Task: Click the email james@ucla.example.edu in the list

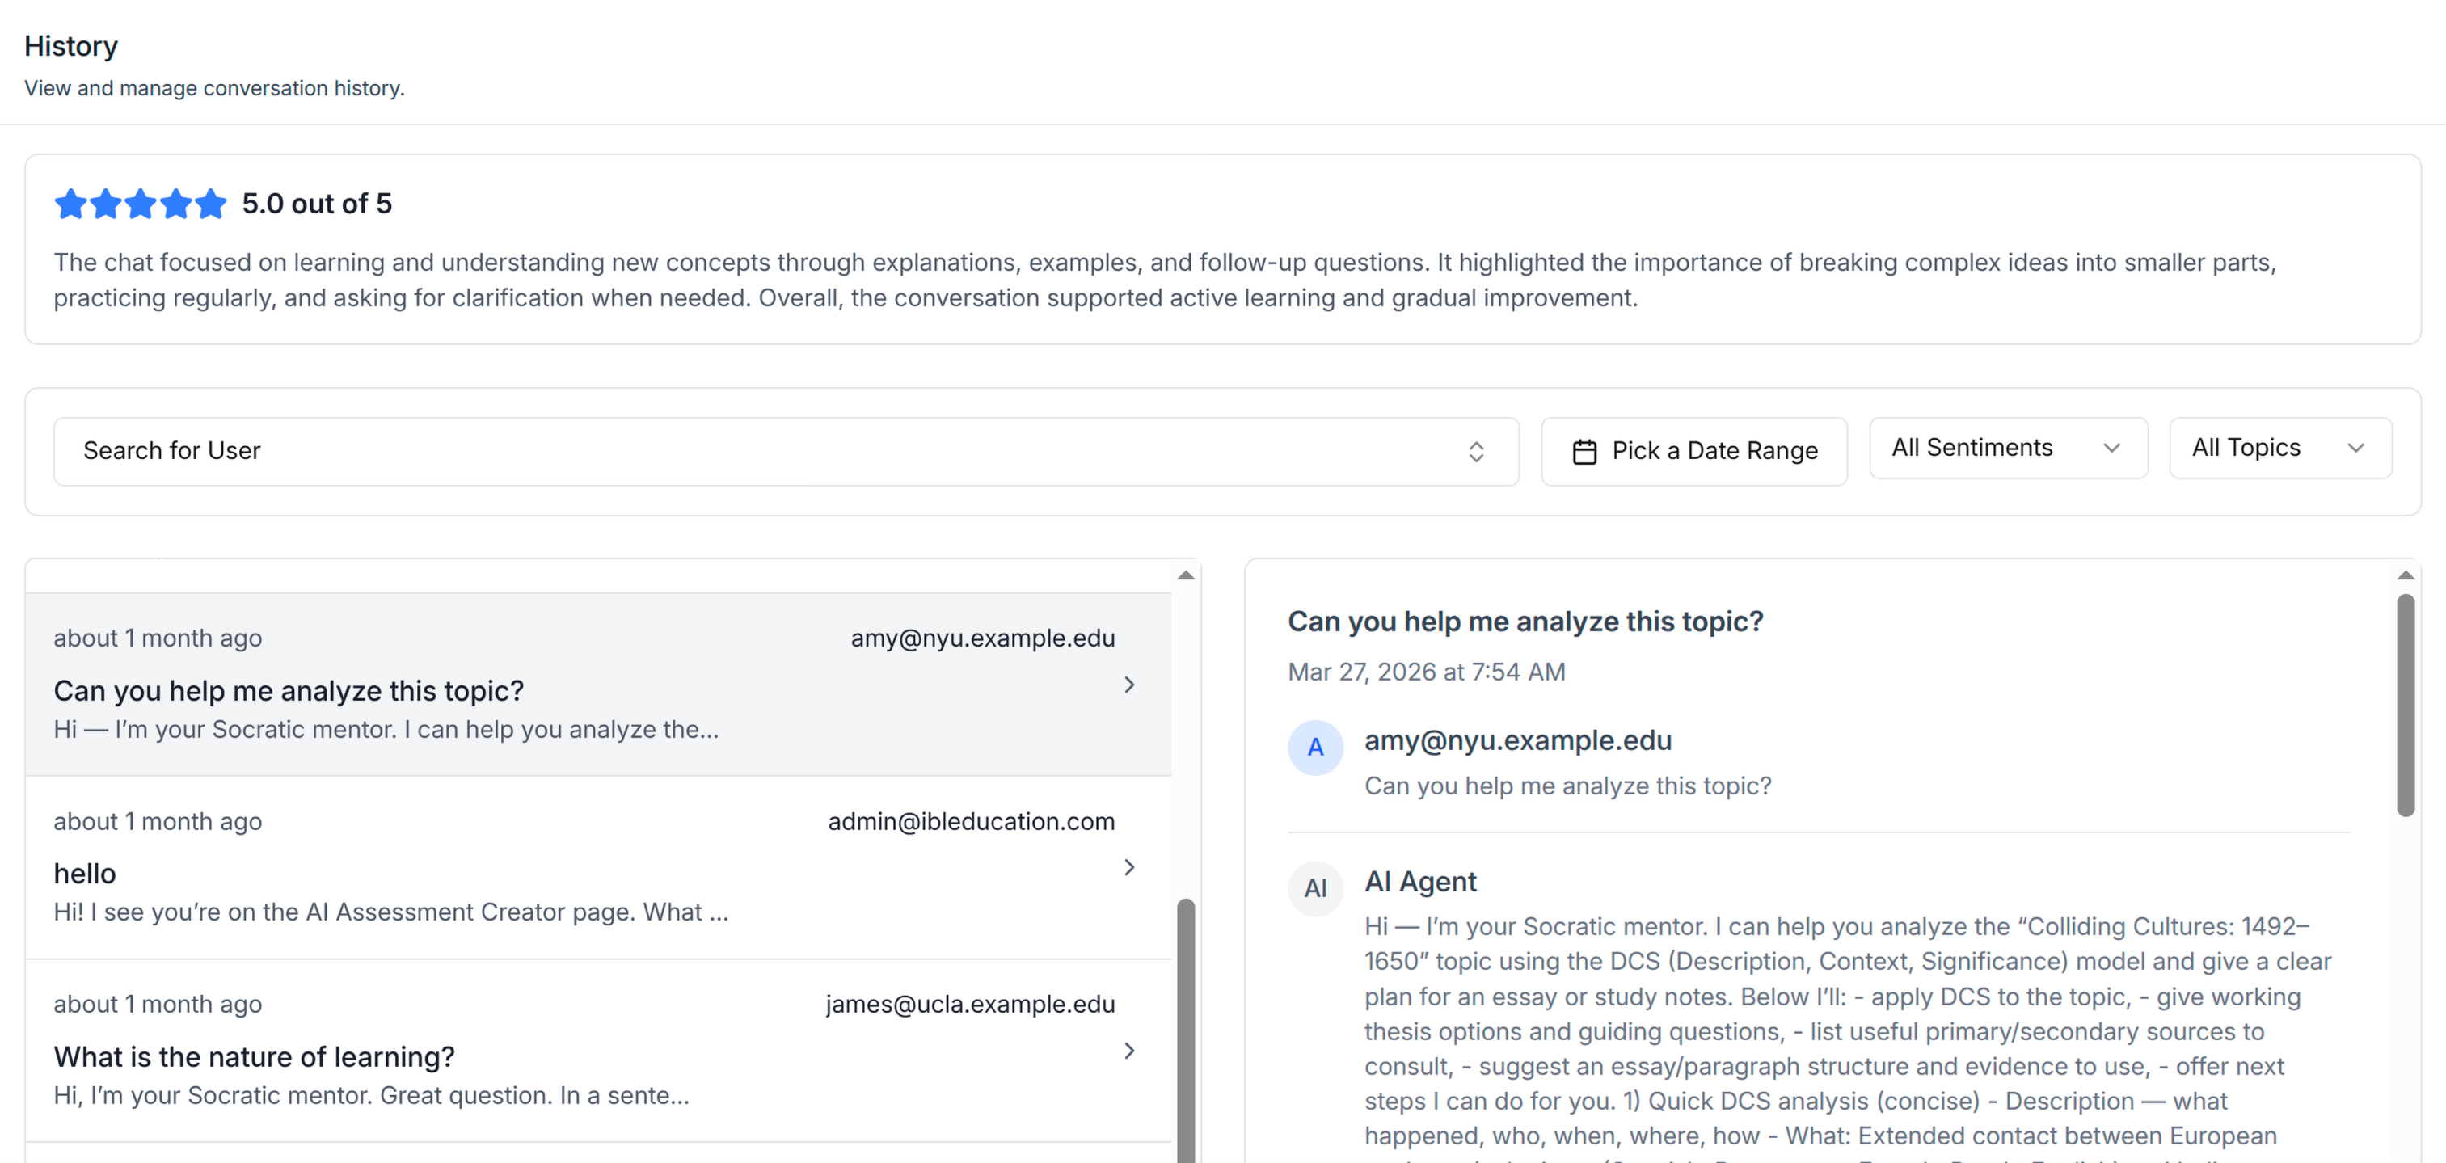Action: pyautogui.click(x=971, y=1004)
